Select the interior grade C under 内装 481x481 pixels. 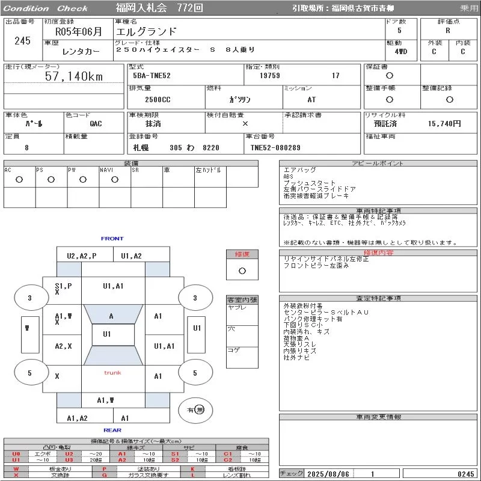tap(462, 51)
